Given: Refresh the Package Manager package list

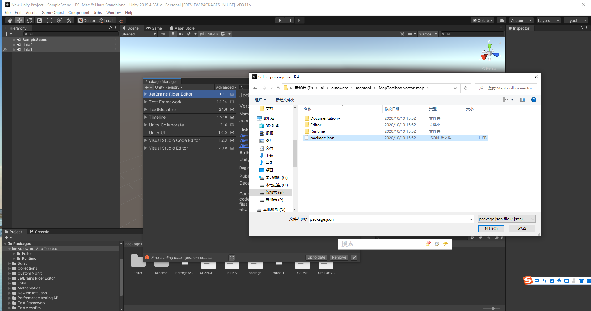Looking at the screenshot, I should tap(232, 257).
